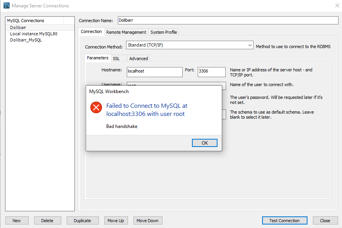342x228 pixels.
Task: Duplicate the selected connection
Action: point(83,221)
